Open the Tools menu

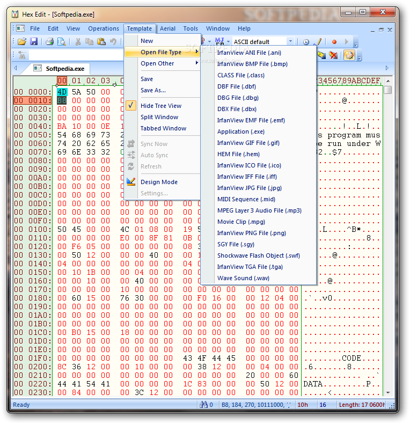(x=191, y=28)
